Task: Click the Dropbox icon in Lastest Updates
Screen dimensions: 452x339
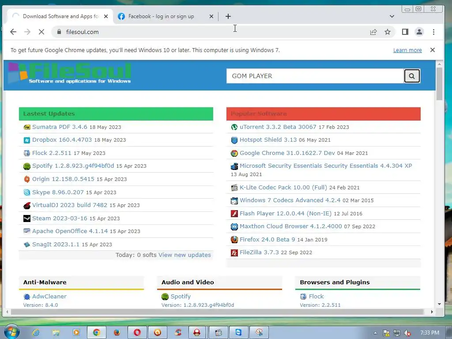Action: (x=27, y=140)
